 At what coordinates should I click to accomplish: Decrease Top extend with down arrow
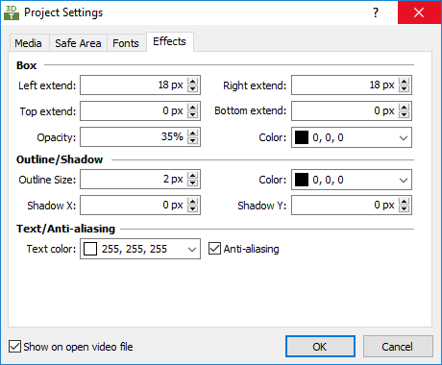click(x=192, y=114)
